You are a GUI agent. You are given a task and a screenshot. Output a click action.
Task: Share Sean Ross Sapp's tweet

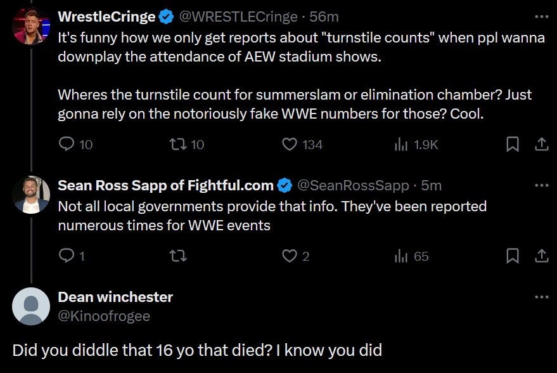542,256
